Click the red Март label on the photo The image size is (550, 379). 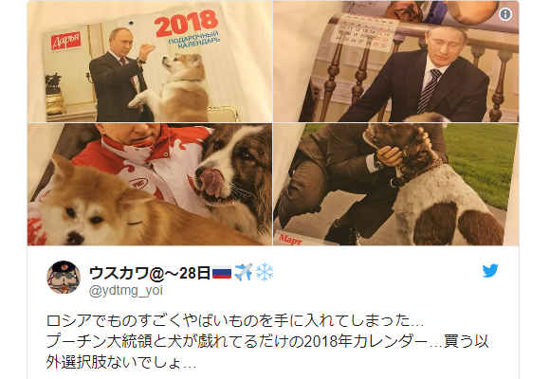(x=290, y=240)
